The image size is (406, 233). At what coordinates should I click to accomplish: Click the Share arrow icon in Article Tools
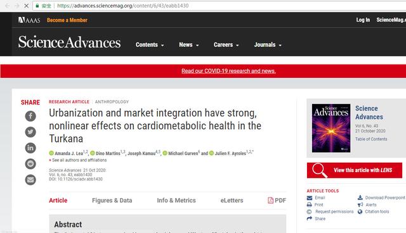click(310, 219)
